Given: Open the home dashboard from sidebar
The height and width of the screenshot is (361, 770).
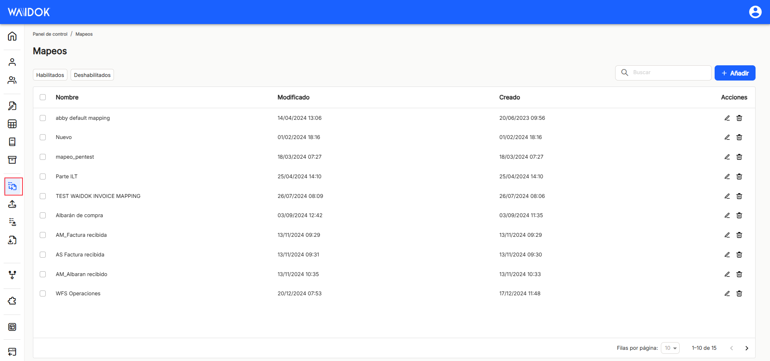Looking at the screenshot, I should pos(12,36).
